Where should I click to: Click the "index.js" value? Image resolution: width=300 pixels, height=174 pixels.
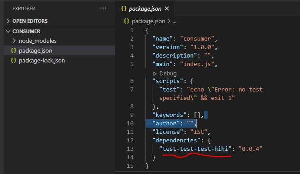(197, 64)
